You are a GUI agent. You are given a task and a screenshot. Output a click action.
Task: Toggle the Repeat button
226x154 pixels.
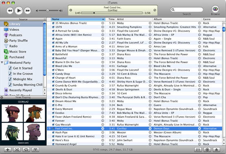26,150
